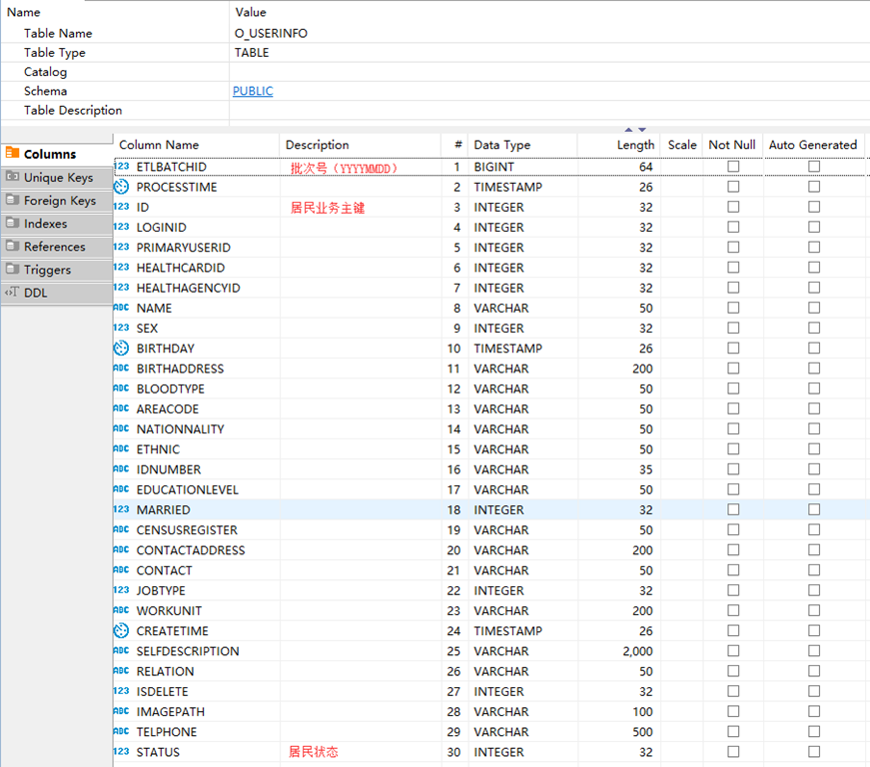Click the numeric icon beside JOBTYPE
This screenshot has width=870, height=767.
click(x=121, y=590)
